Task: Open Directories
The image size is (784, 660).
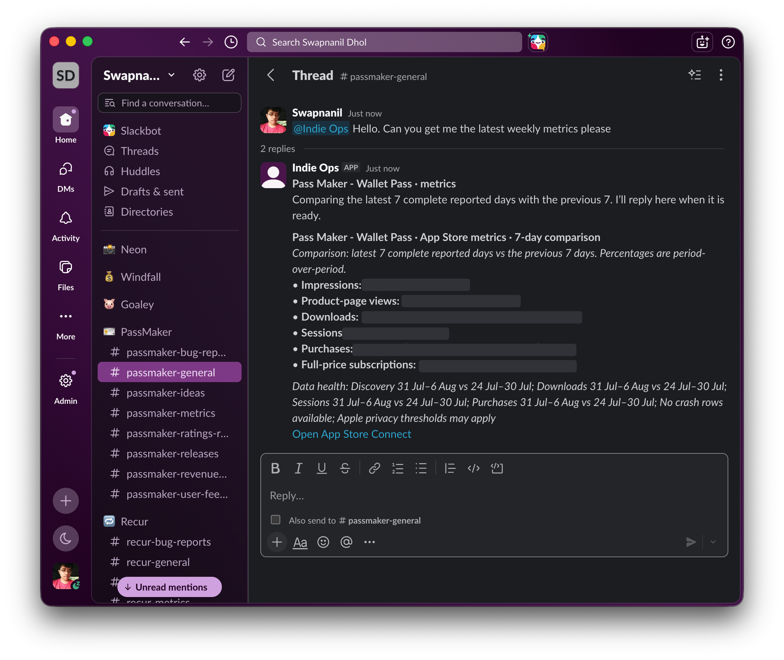Action: 169,212
